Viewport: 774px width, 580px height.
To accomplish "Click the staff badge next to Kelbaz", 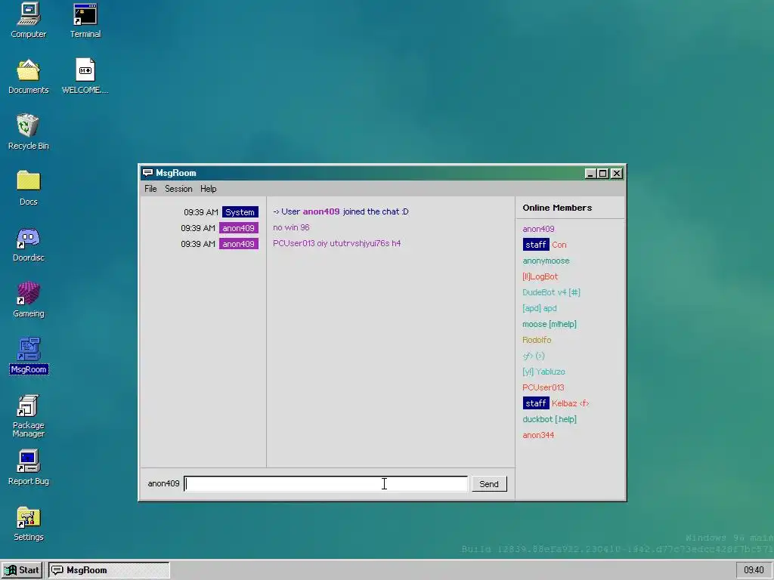I will [536, 403].
